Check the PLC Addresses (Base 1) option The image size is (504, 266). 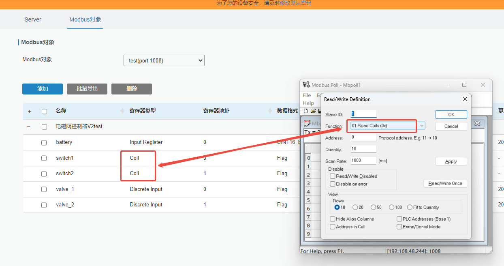[399, 219]
